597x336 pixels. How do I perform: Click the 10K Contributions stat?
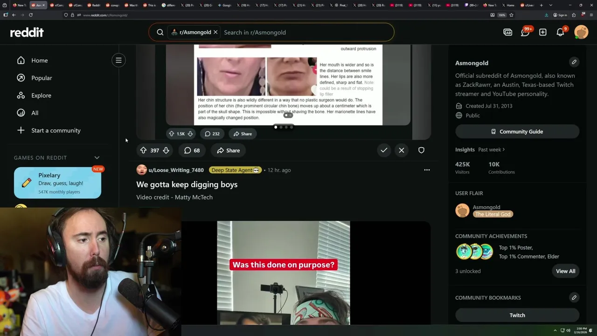pyautogui.click(x=501, y=168)
